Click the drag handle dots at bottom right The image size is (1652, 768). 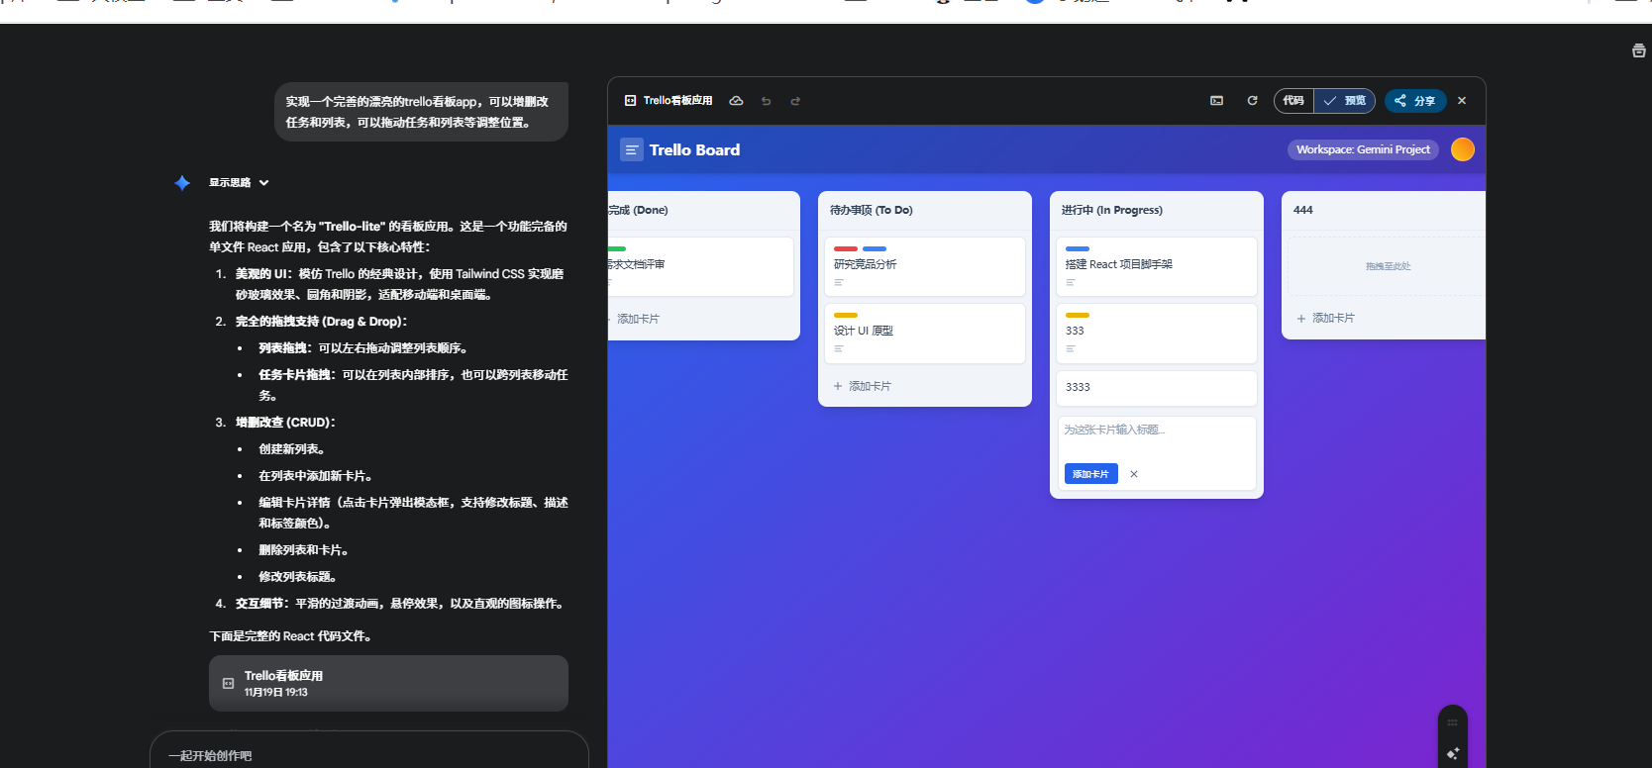1453,722
